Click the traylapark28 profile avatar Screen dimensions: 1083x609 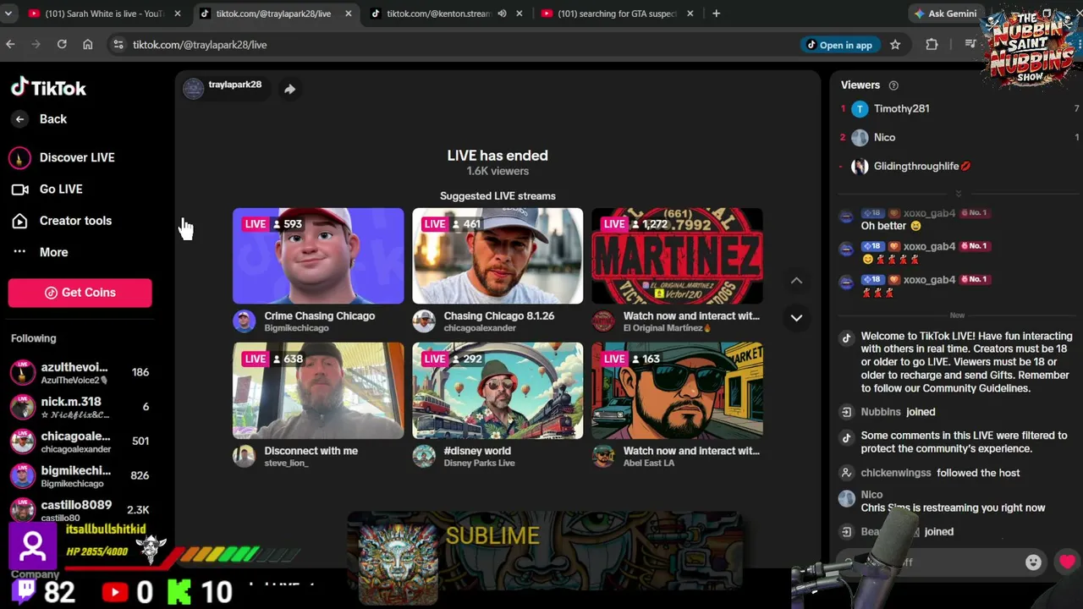[194, 88]
